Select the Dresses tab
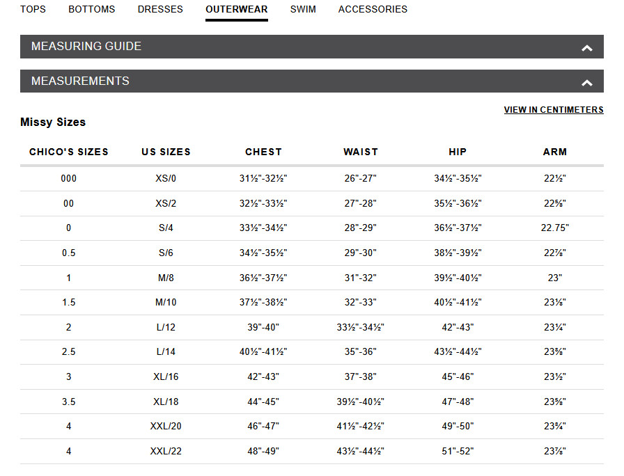The width and height of the screenshot is (624, 476). point(160,10)
